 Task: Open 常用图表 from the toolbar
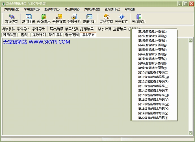[29, 17]
